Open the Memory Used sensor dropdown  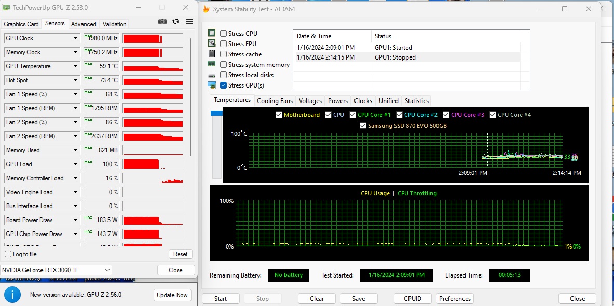point(75,150)
